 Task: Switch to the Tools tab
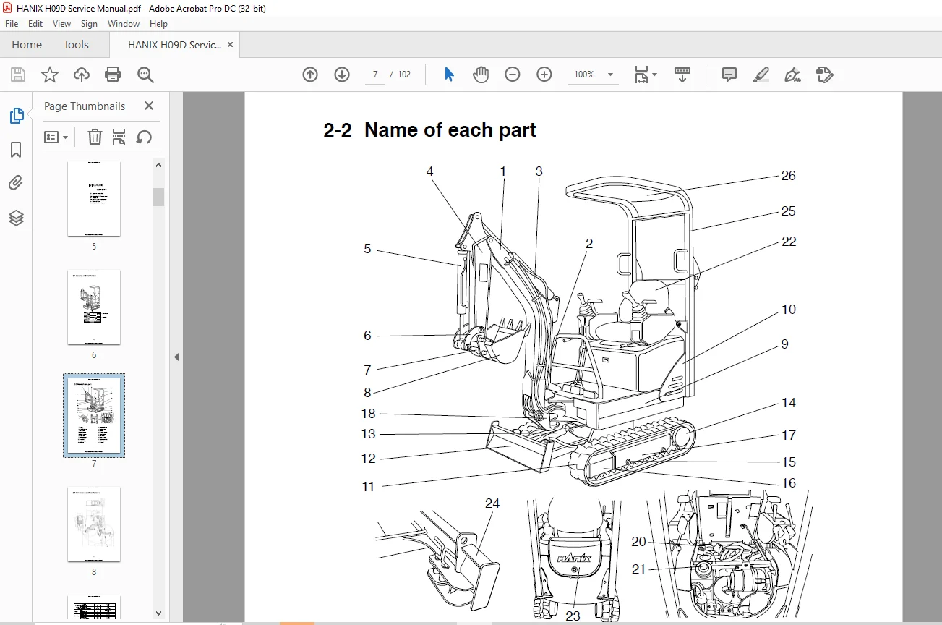tap(76, 45)
